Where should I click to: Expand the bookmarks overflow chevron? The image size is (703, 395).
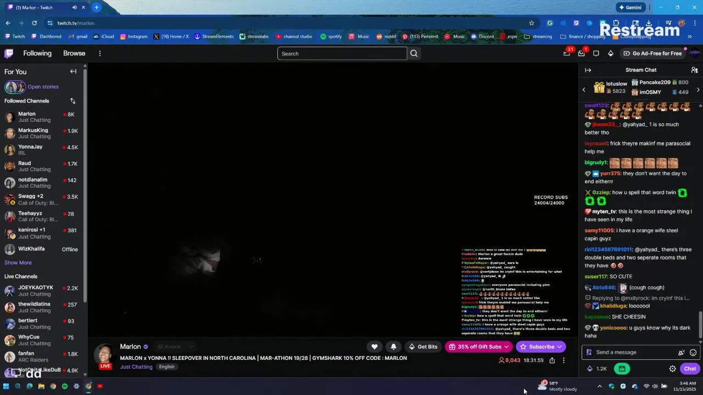[690, 37]
